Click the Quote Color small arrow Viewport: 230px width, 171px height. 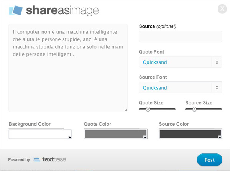(145, 137)
